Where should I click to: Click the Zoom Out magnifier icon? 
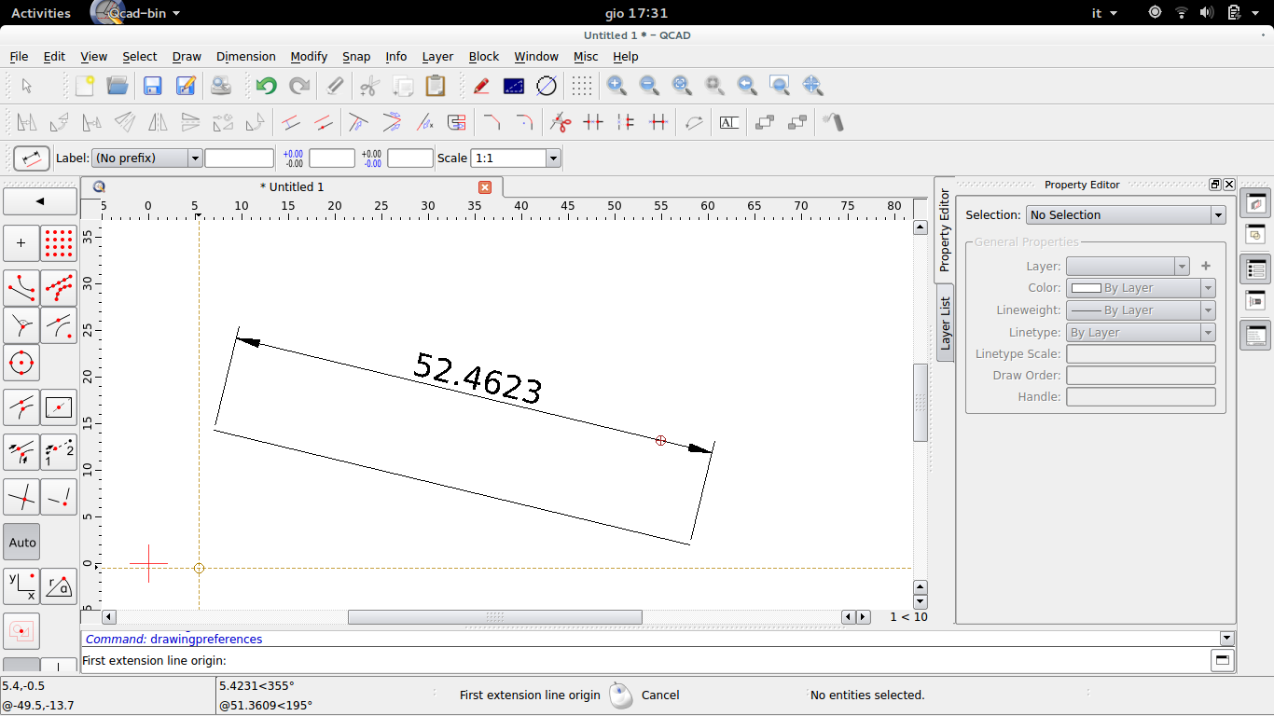tap(649, 86)
